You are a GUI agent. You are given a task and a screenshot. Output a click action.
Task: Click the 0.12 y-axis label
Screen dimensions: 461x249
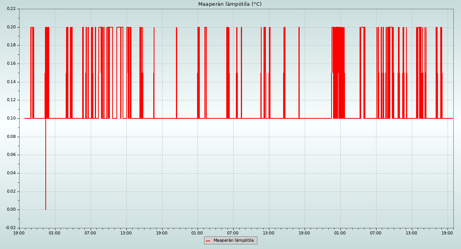(x=11, y=100)
